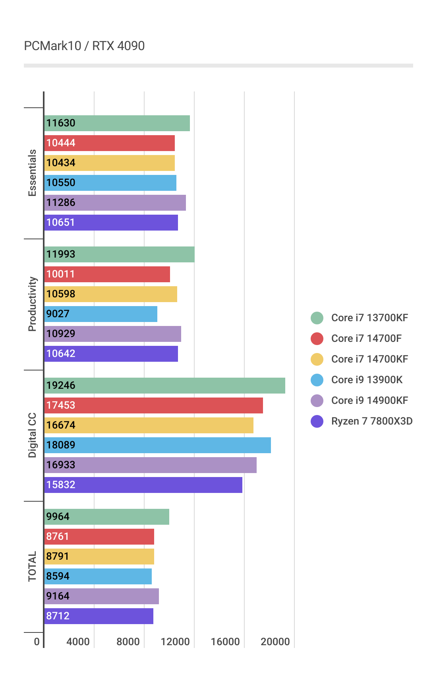Click the Digital CC bar showing 15832

click(x=143, y=485)
